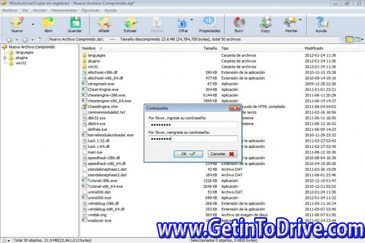This screenshot has height=243, width=365.
Task: Select win32 folder in tree
Action: point(21,63)
